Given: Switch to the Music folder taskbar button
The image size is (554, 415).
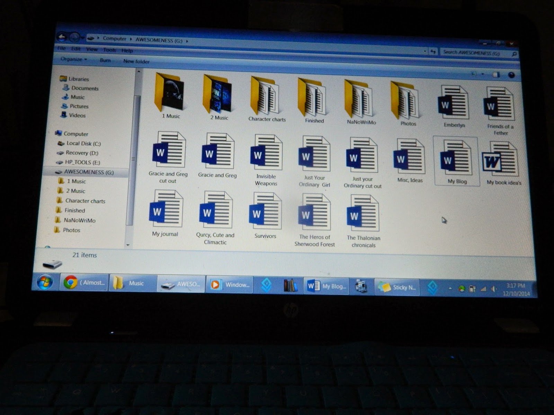Looking at the screenshot, I should pos(133,283).
